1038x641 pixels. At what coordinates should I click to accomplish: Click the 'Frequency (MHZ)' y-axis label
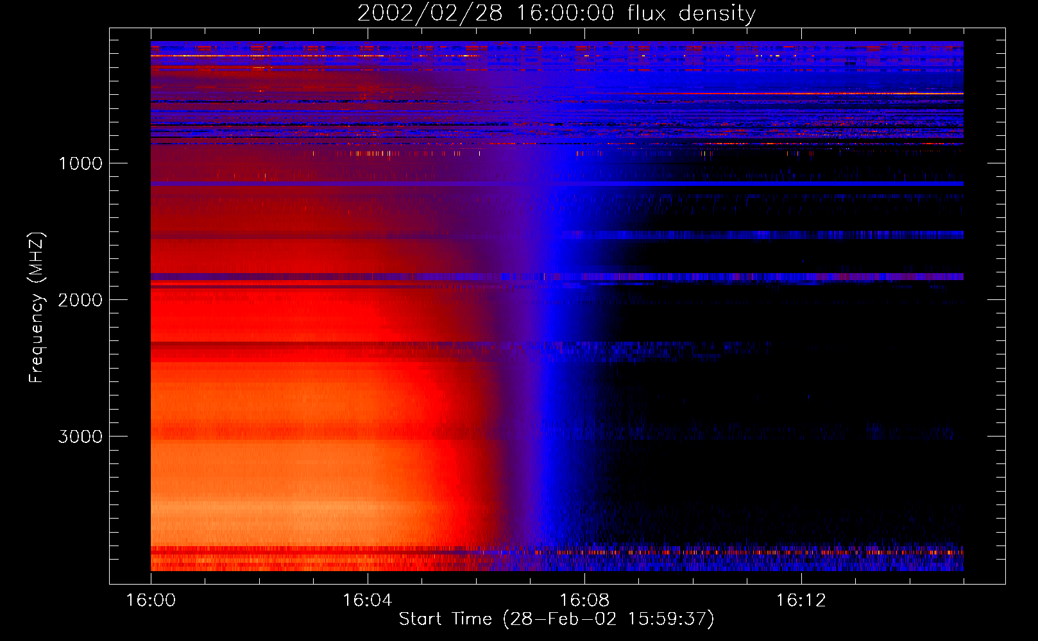pos(37,308)
